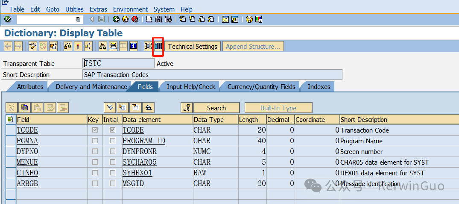Toggle Key checkbox for CINFO row
This screenshot has width=459, height=204.
click(x=95, y=173)
